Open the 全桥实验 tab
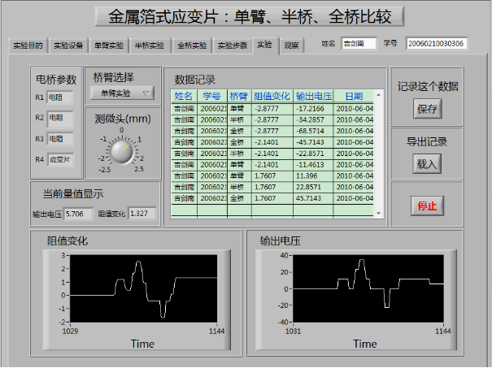492x368 pixels. click(192, 45)
